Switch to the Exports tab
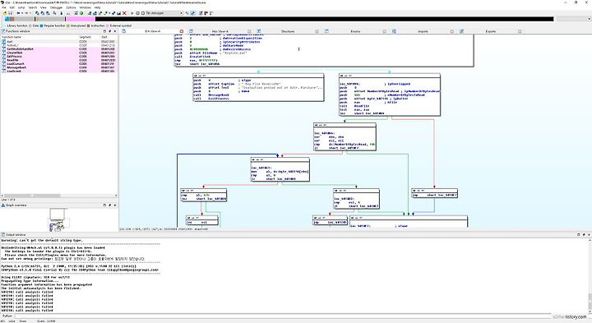 point(490,31)
